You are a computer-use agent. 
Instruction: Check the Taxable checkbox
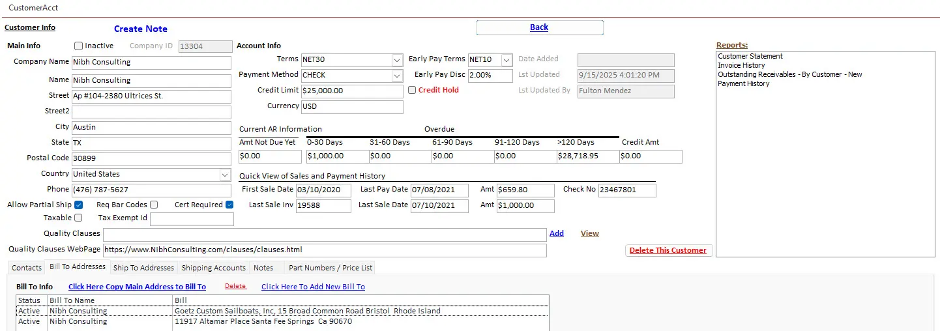pyautogui.click(x=79, y=218)
